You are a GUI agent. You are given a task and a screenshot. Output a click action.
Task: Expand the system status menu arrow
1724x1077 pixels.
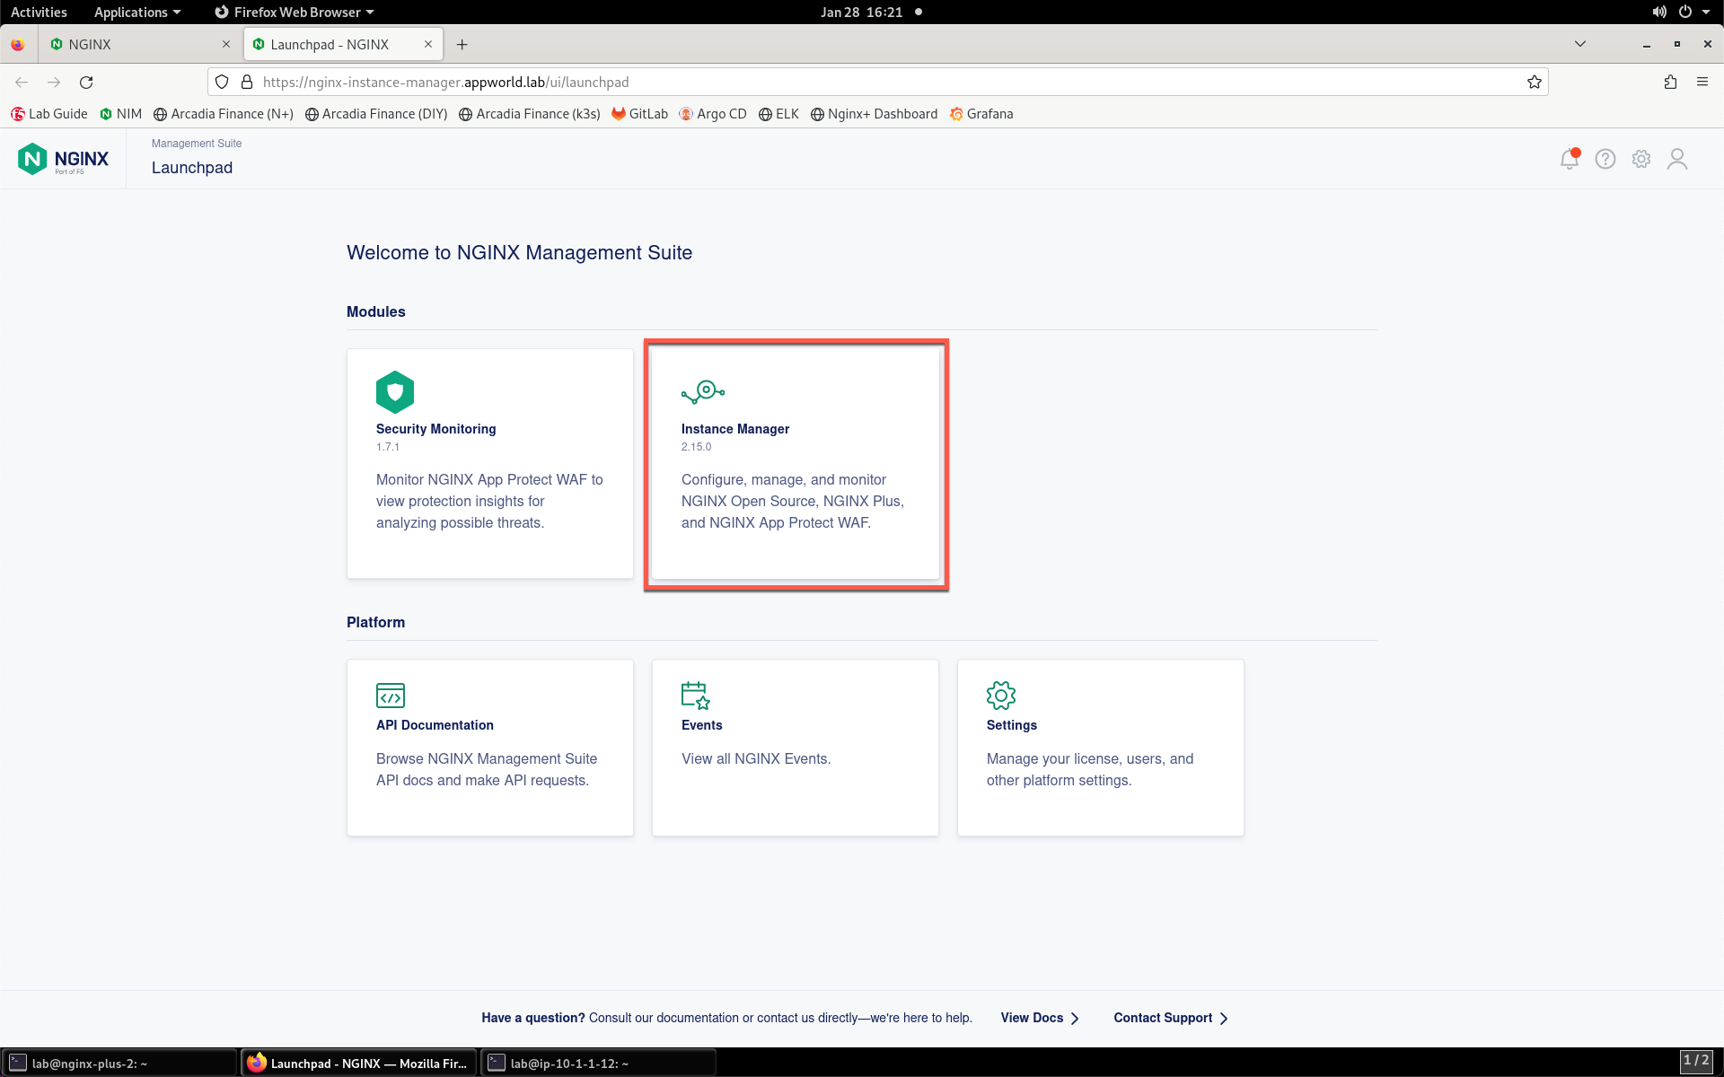(1706, 12)
